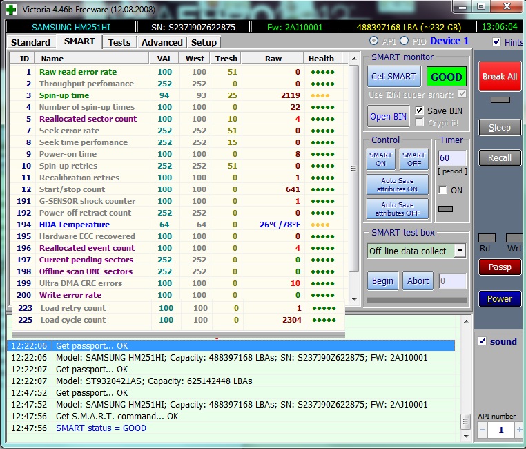
Task: Switch to the Tests tab
Action: (x=119, y=42)
